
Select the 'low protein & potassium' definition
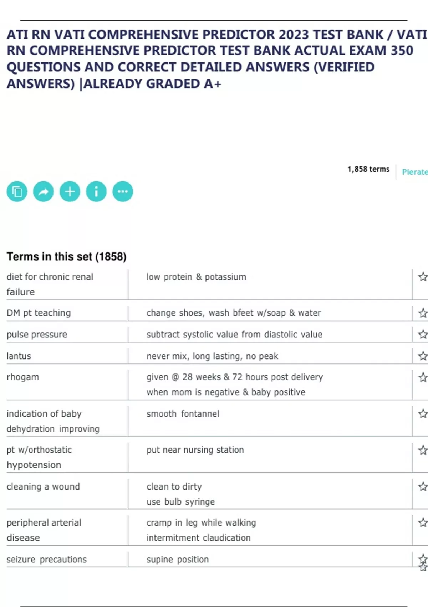click(x=196, y=277)
